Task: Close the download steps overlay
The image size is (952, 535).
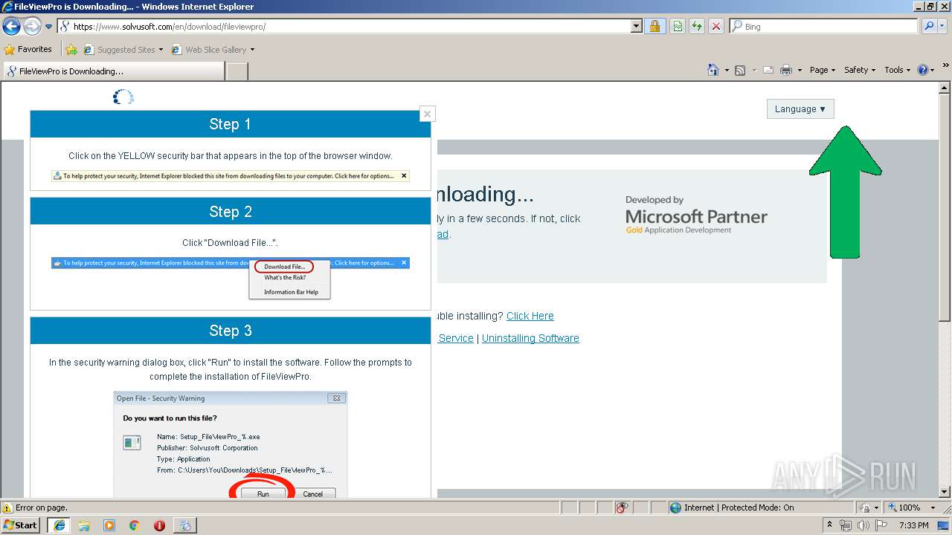Action: [427, 114]
